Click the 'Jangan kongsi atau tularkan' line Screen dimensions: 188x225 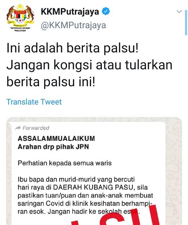(89, 65)
